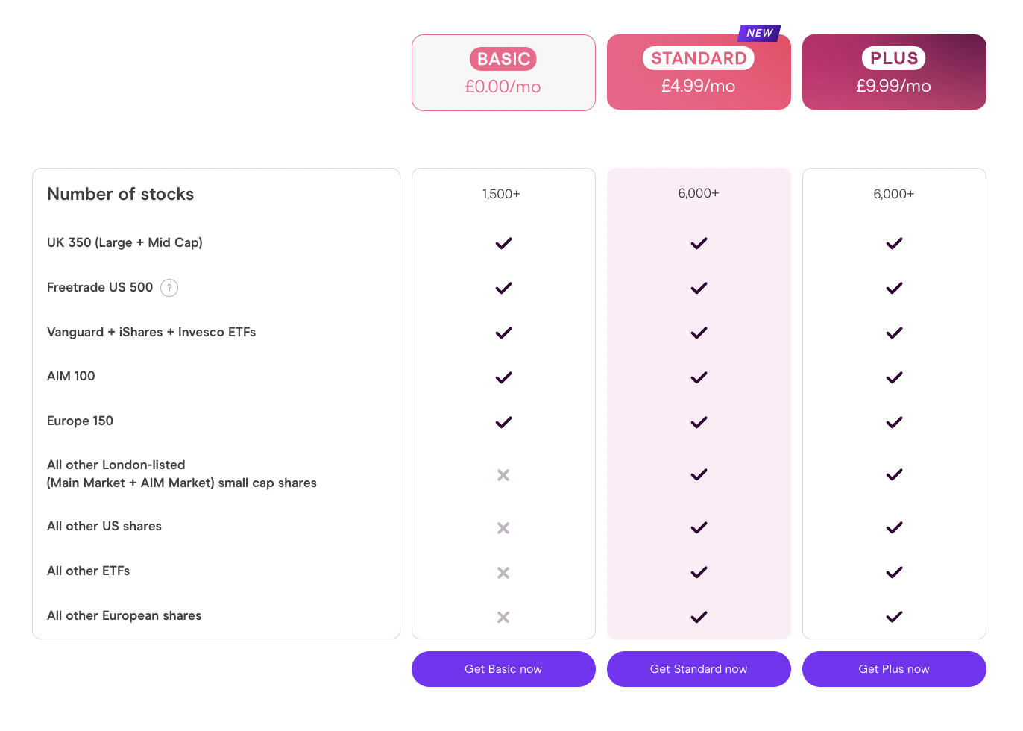This screenshot has height=731, width=1023.
Task: Click the Standard checkmark for AIM 100
Action: (699, 377)
